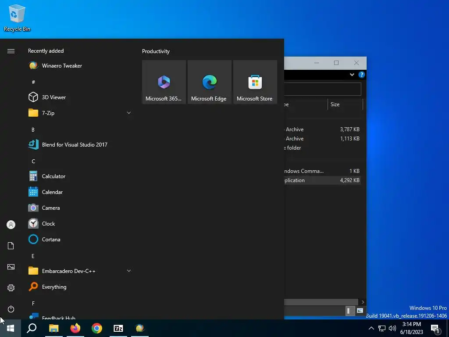Open the Clock app
Image resolution: width=449 pixels, height=337 pixels.
[80, 223]
